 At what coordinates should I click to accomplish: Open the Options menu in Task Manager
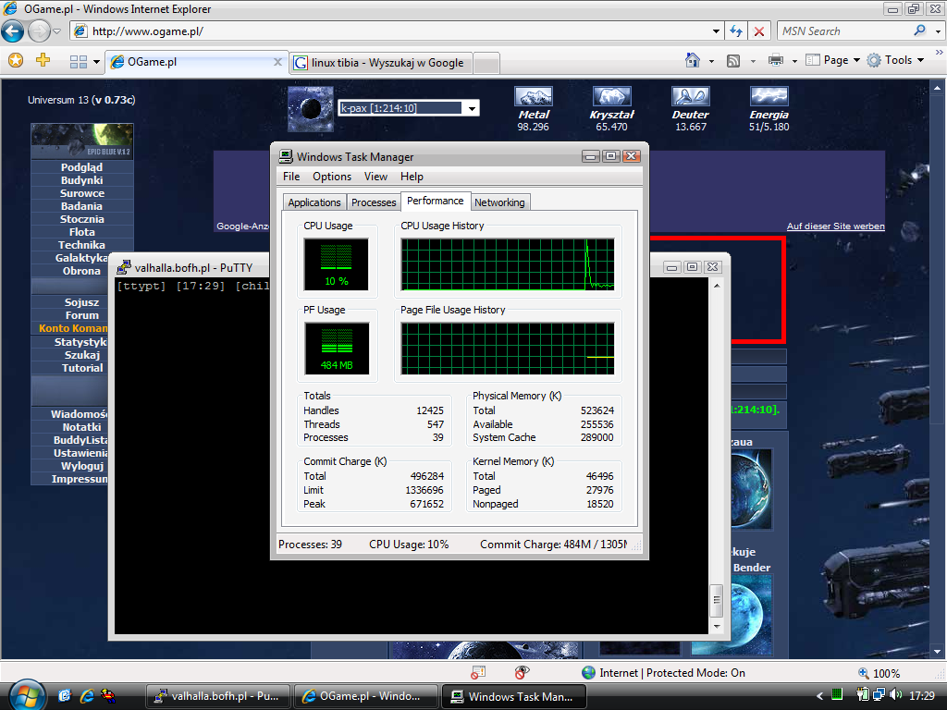coord(331,177)
